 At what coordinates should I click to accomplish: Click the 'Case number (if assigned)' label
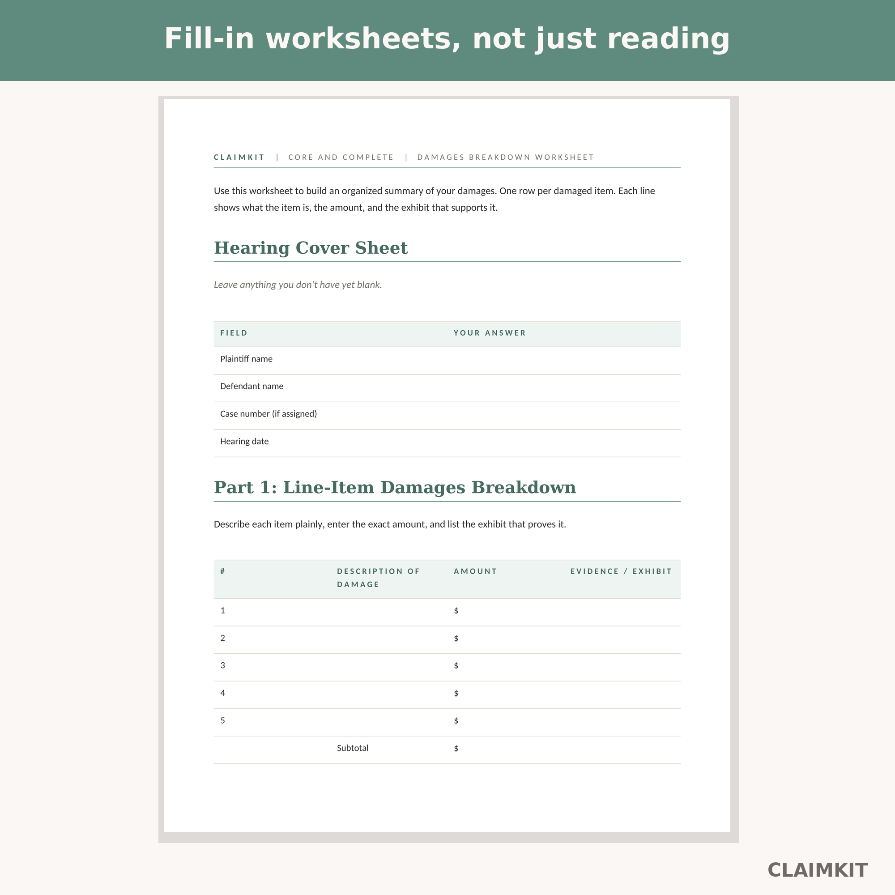pos(268,413)
